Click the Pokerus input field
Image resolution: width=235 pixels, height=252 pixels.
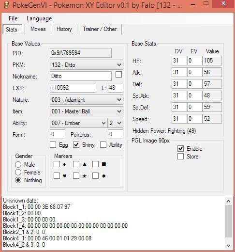(116, 134)
